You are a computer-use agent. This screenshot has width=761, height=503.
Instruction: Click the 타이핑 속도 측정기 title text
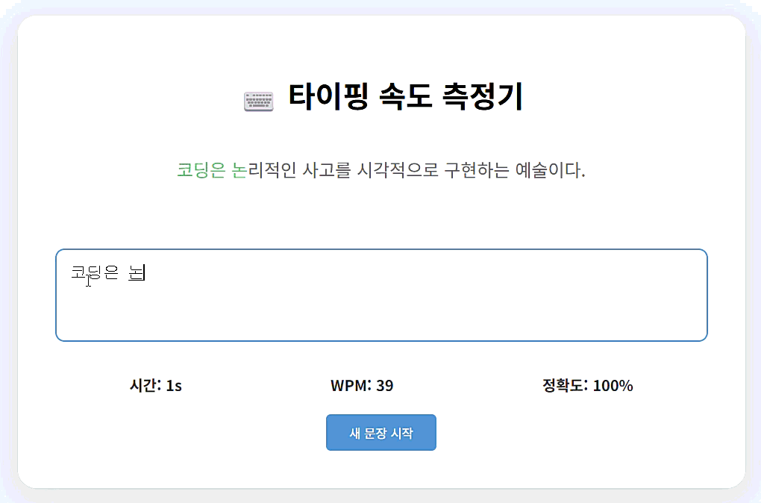[x=407, y=95]
